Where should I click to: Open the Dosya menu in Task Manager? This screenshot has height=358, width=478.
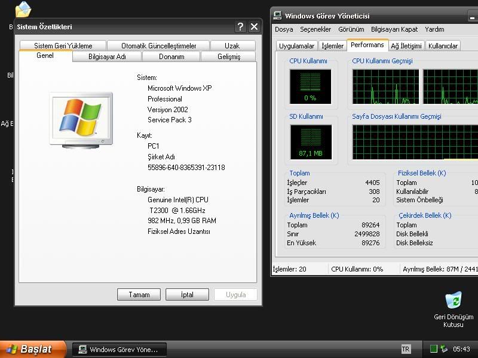[284, 29]
